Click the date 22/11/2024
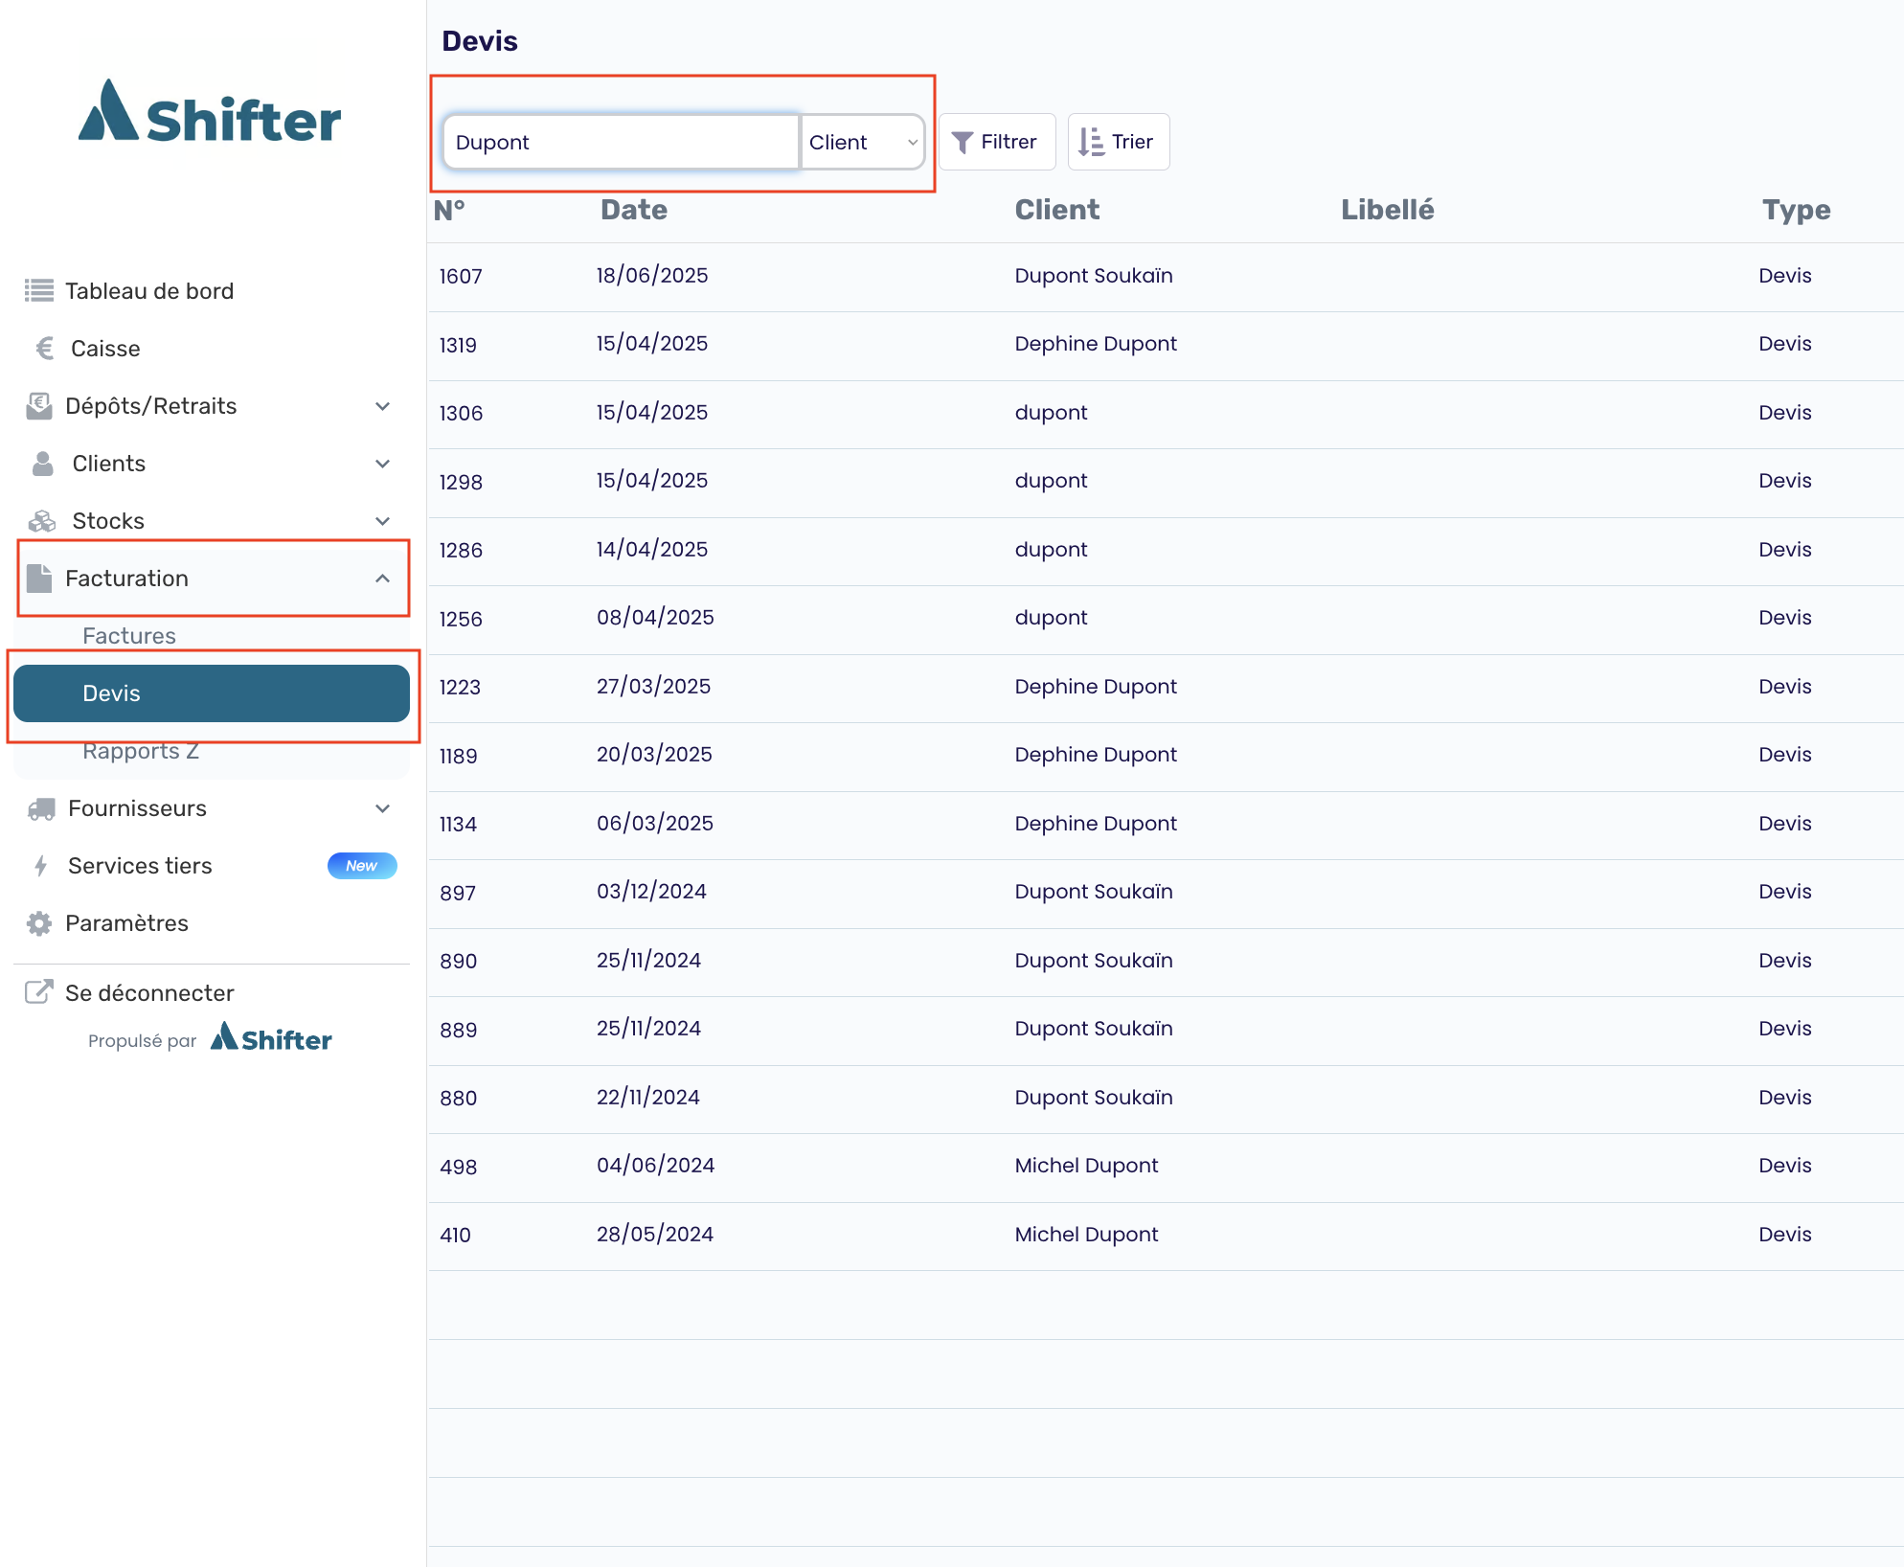1904x1567 pixels. click(648, 1098)
